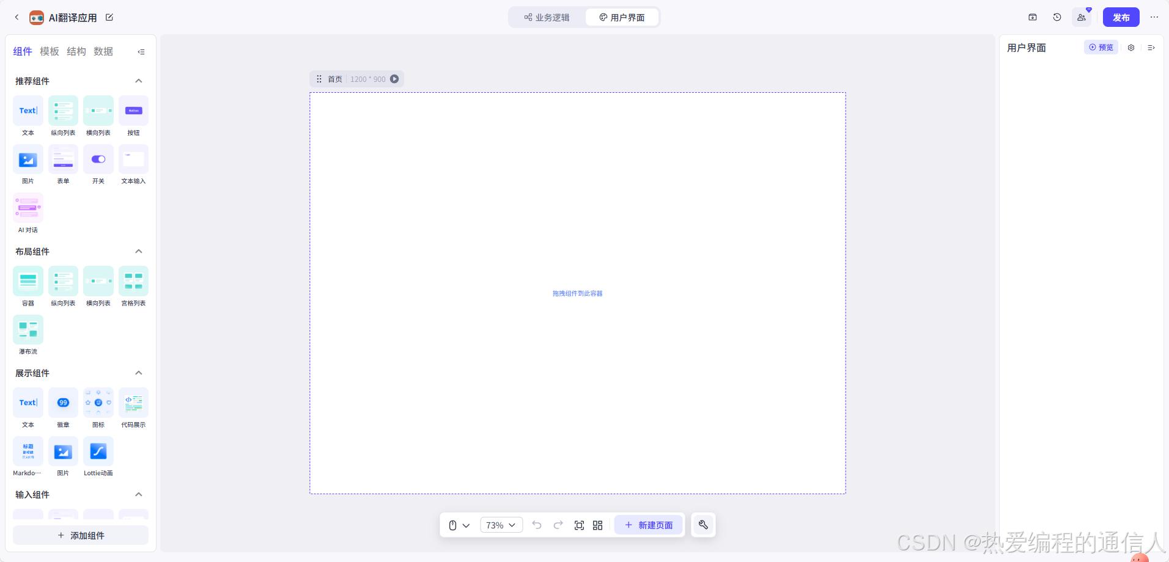Edit the AI翻译应用 app name
This screenshot has height=562, width=1169.
(109, 17)
